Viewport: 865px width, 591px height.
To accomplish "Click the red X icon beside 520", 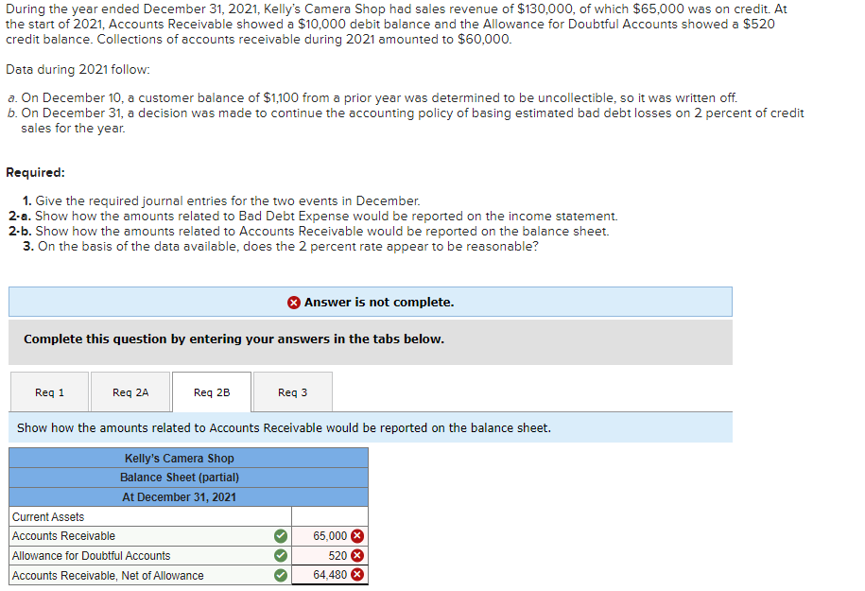I will coord(357,555).
